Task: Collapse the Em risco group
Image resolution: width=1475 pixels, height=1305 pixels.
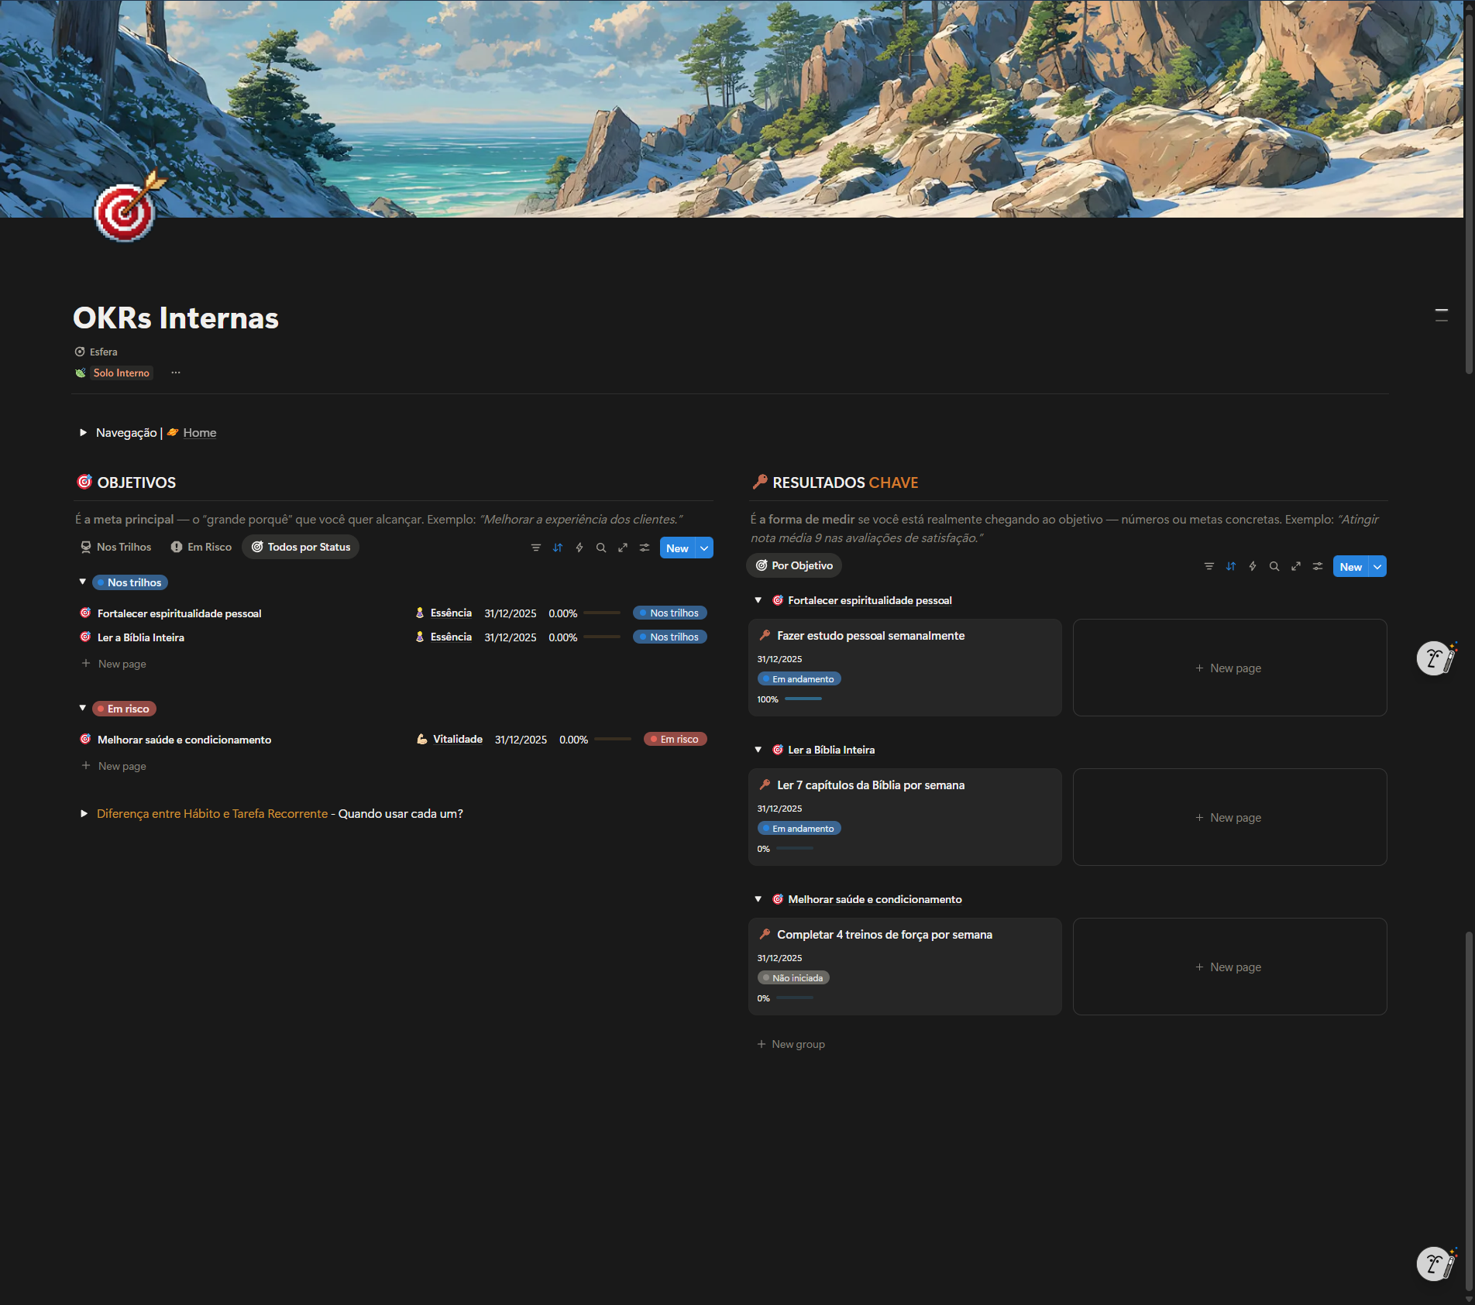Action: (x=83, y=708)
